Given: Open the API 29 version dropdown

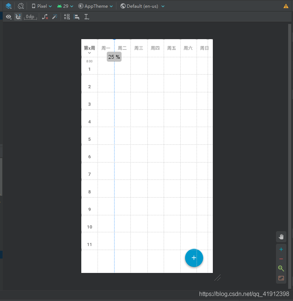Looking at the screenshot, I should point(65,6).
